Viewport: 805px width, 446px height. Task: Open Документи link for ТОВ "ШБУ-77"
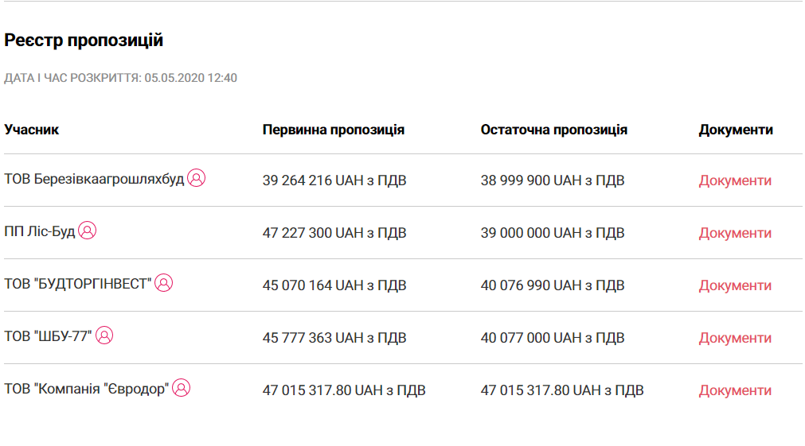(735, 338)
